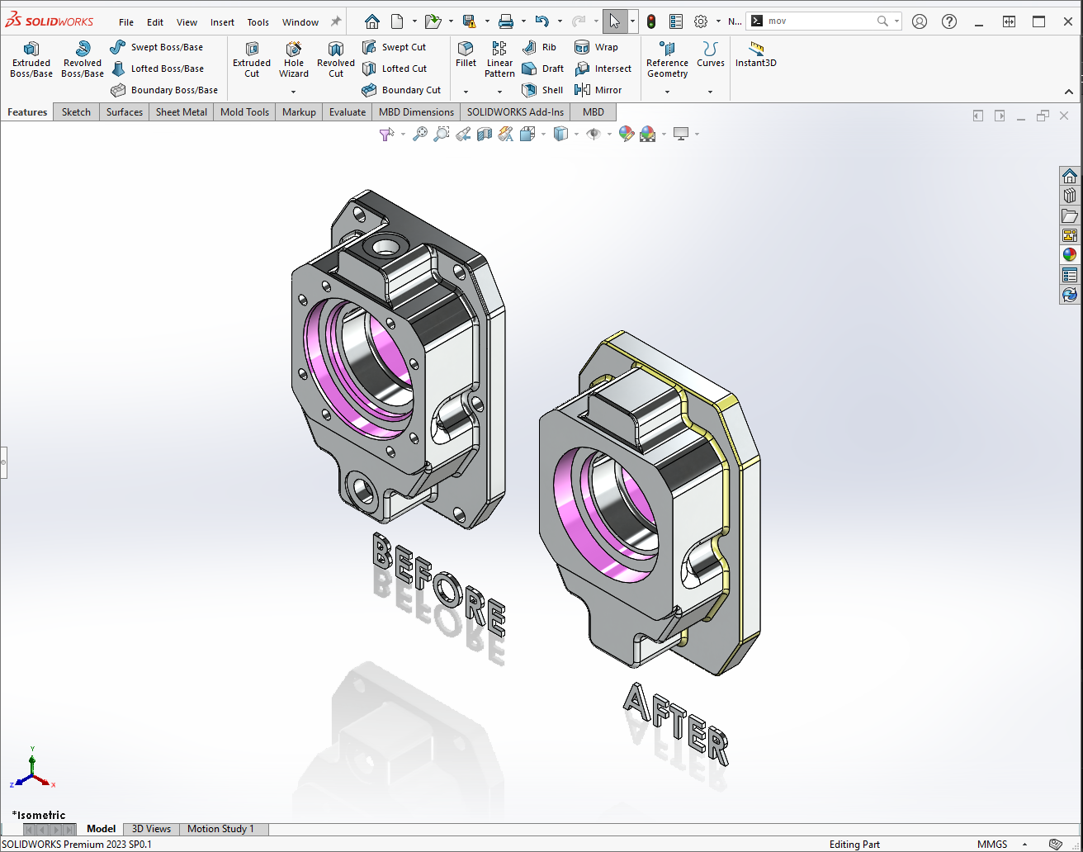Expand Curves dropdown arrow
Viewport: 1083px width, 852px height.
coord(710,92)
